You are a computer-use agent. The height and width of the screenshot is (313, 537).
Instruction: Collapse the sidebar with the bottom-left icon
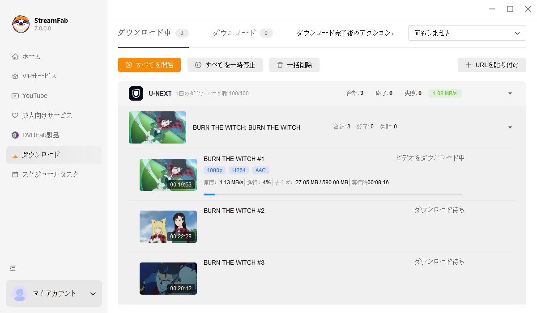click(x=12, y=268)
